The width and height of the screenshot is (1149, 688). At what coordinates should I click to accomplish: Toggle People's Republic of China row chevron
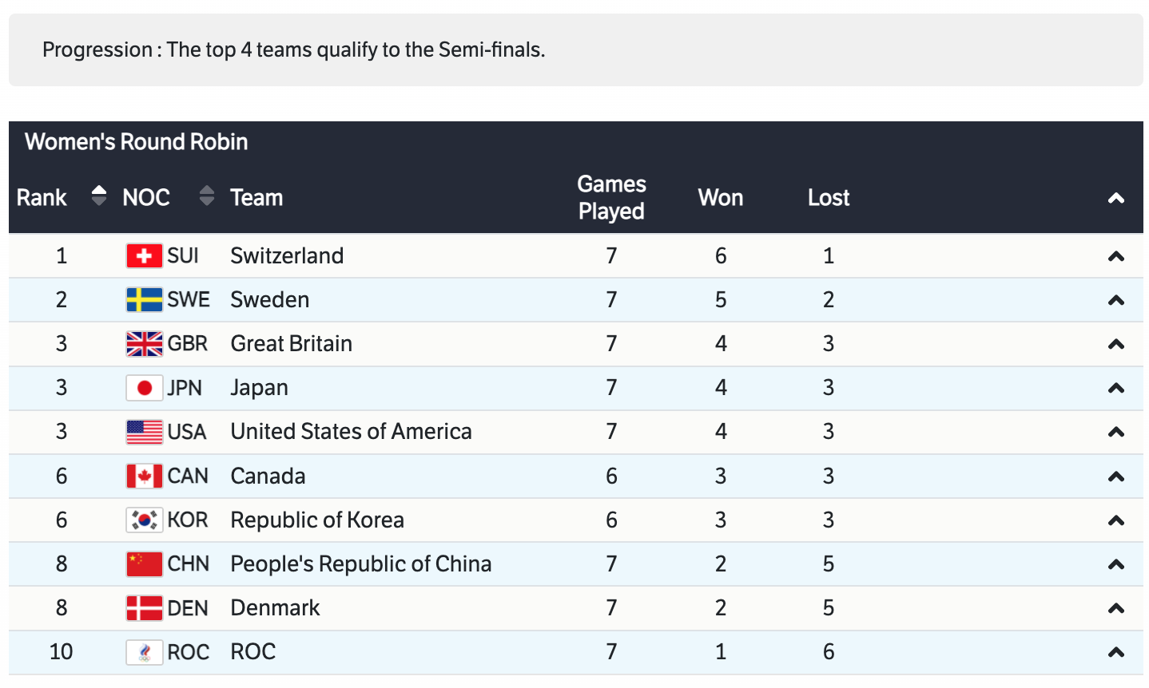[1116, 564]
